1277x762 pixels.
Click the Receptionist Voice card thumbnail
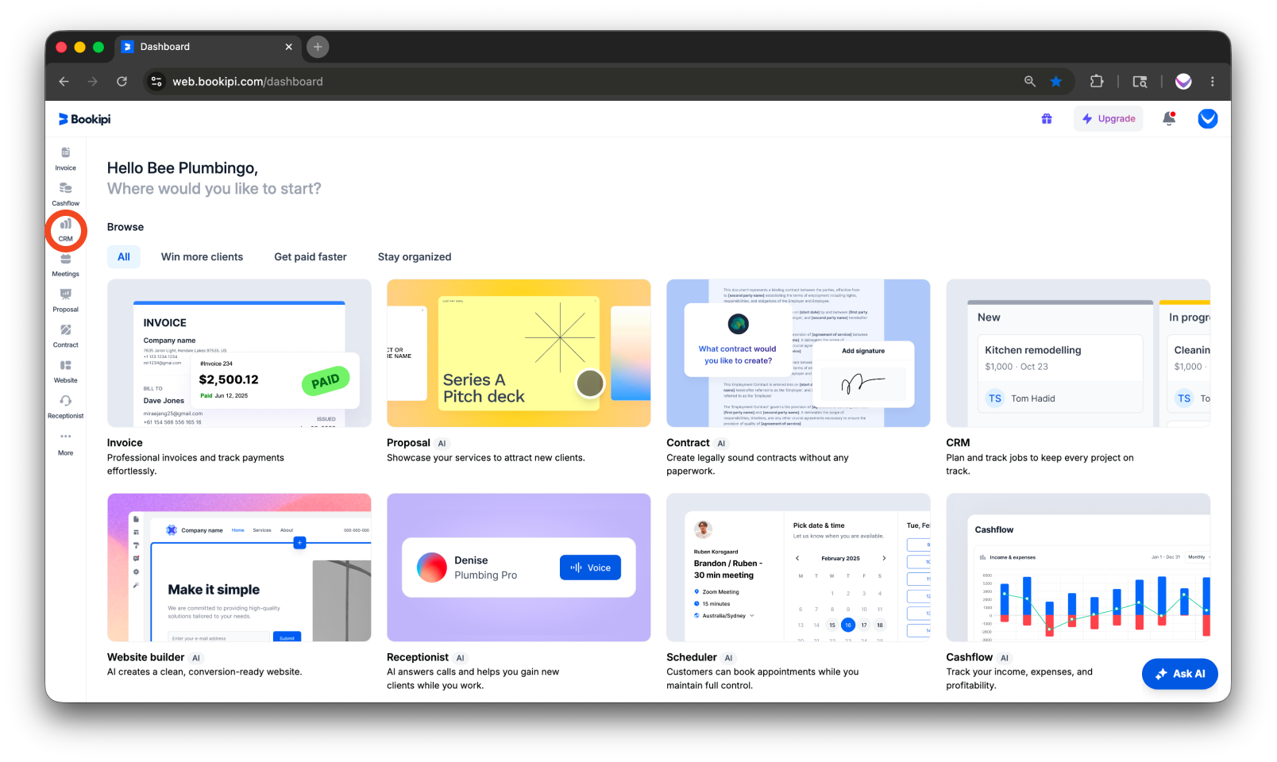tap(519, 568)
